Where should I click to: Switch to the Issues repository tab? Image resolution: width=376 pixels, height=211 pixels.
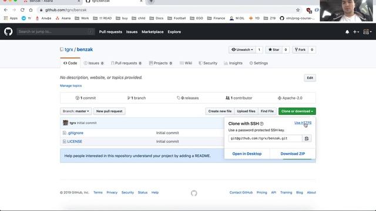(94, 63)
